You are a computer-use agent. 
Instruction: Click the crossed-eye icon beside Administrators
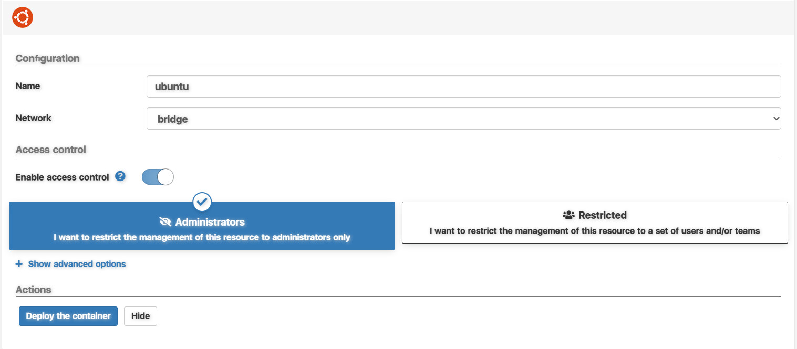(x=165, y=221)
